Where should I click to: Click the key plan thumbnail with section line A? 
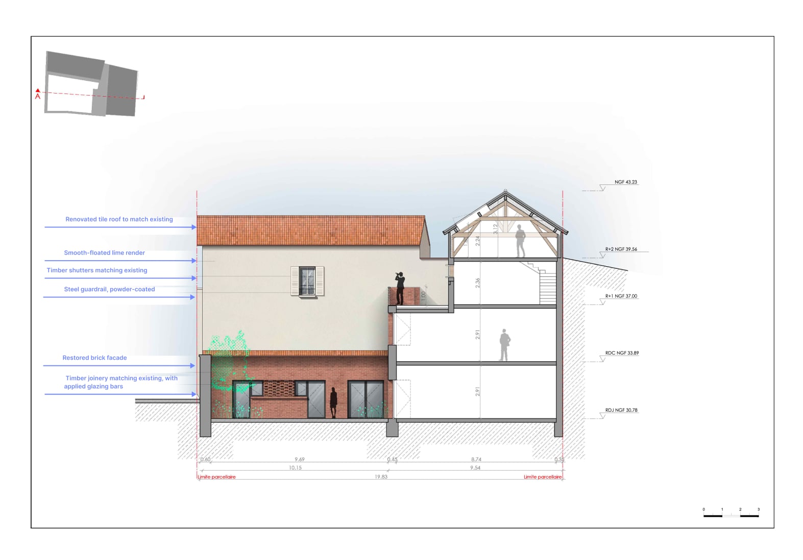click(92, 84)
